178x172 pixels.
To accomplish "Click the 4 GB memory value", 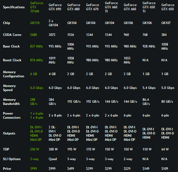I will point(52,74).
